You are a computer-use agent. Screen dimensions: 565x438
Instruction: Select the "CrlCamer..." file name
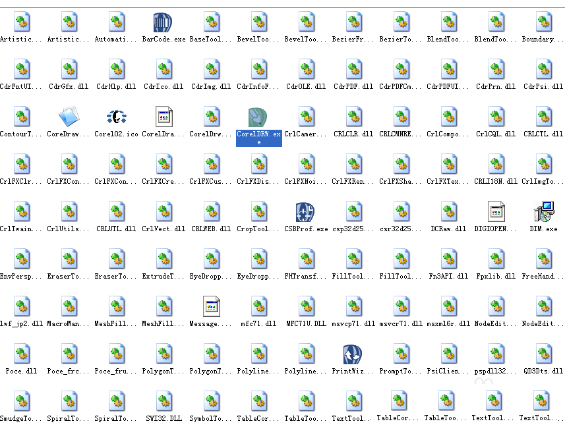pos(305,134)
